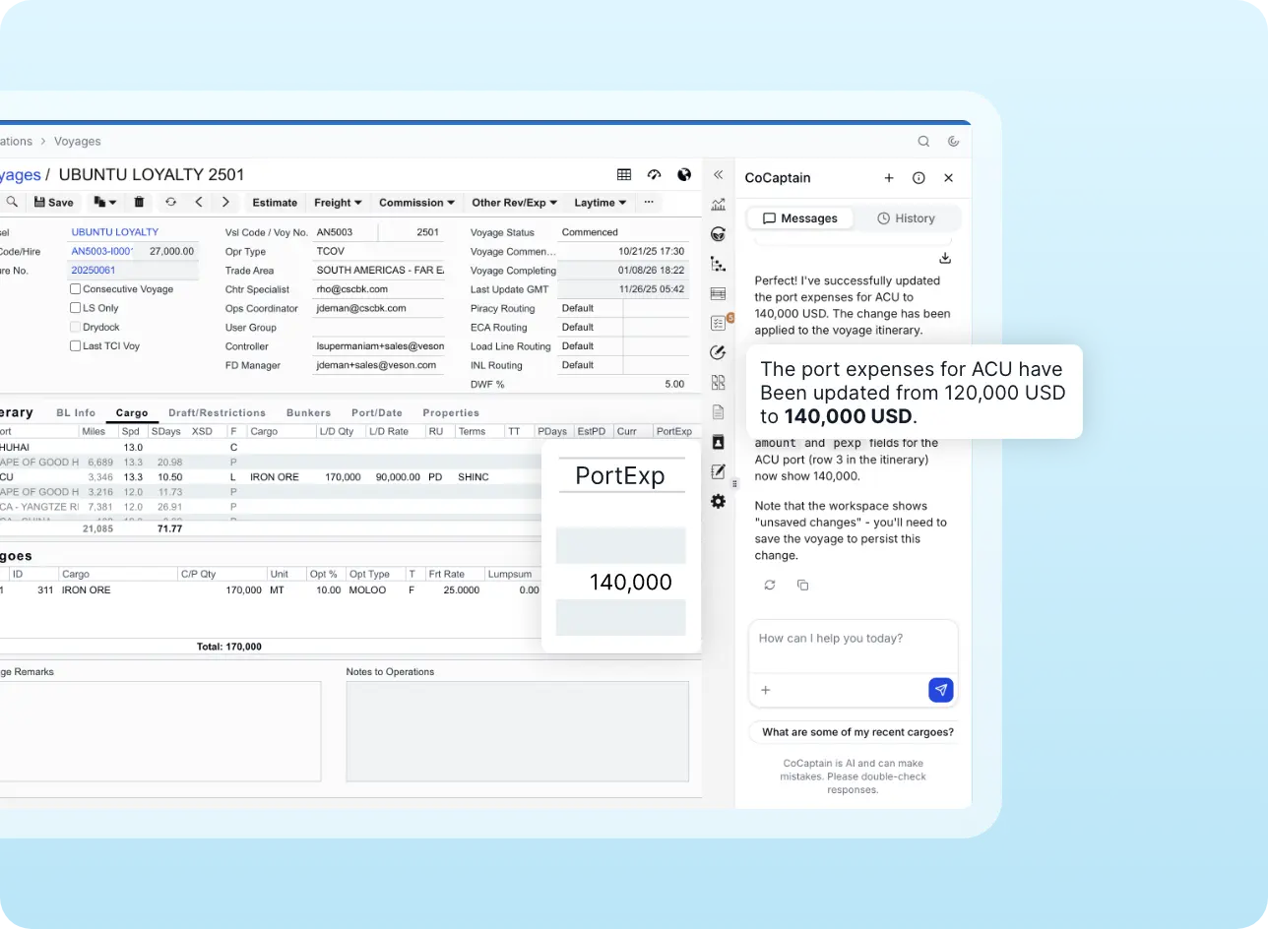Screen dimensions: 1268x929
Task: Toggle dark mode with the moon icon
Action: 953,141
